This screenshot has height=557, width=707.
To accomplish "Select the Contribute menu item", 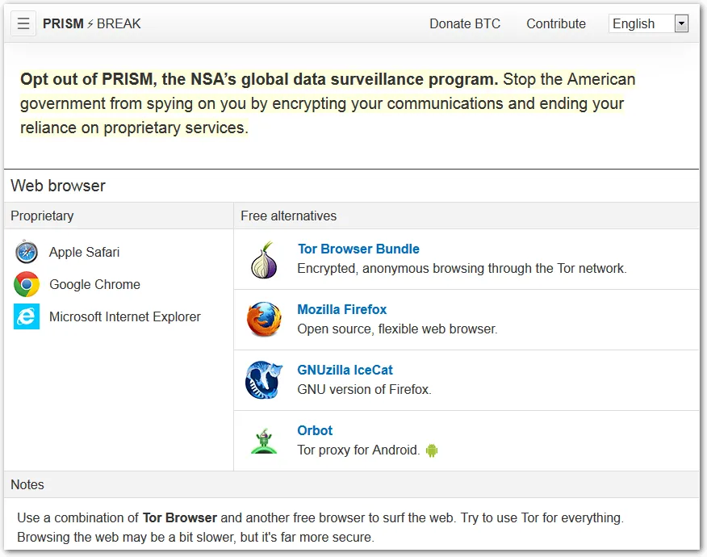I will [555, 23].
